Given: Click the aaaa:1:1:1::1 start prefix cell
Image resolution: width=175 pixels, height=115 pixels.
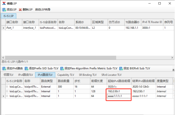Looking at the screenshot, I should pyautogui.click(x=119, y=96).
